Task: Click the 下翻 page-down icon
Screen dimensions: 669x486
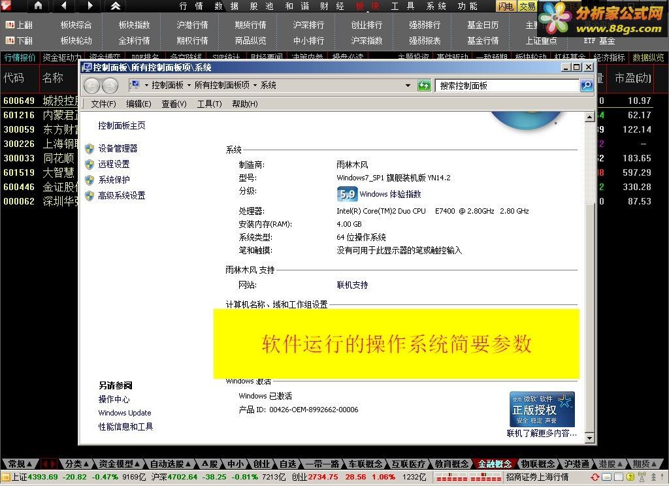Action: point(10,40)
